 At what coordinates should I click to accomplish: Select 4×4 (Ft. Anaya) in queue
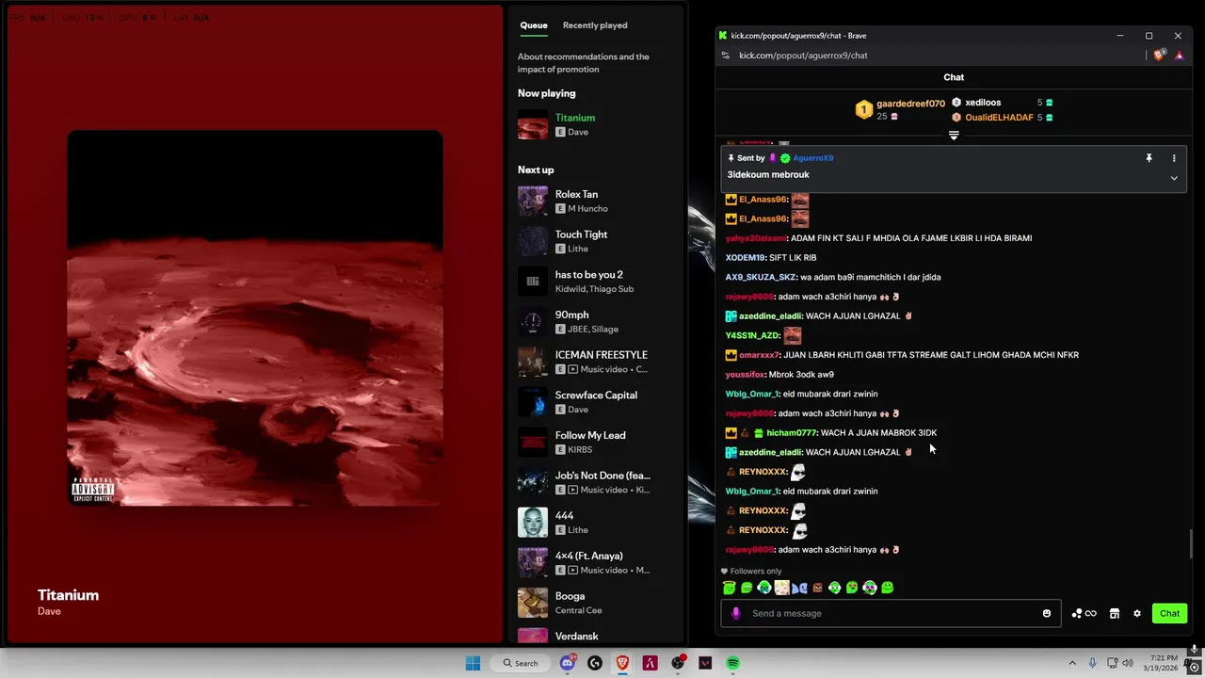(598, 563)
